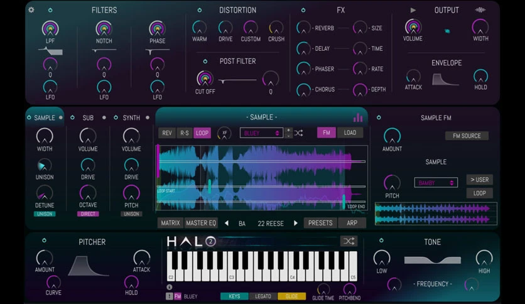Click the Tone EQ curve display
Screen dimensions: 525x304
point(432,260)
